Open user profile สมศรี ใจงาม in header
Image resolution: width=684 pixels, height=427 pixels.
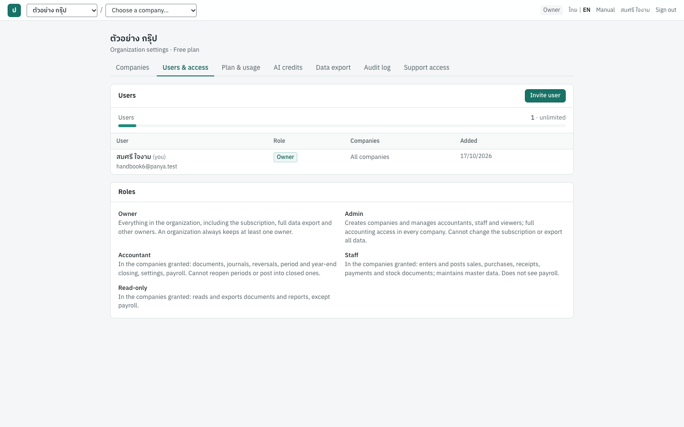(635, 10)
